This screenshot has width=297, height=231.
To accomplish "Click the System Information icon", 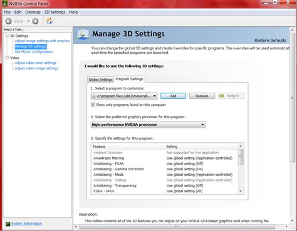I will [x=8, y=224].
